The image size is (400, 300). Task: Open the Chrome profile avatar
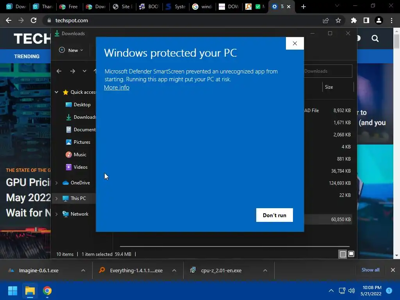(379, 20)
